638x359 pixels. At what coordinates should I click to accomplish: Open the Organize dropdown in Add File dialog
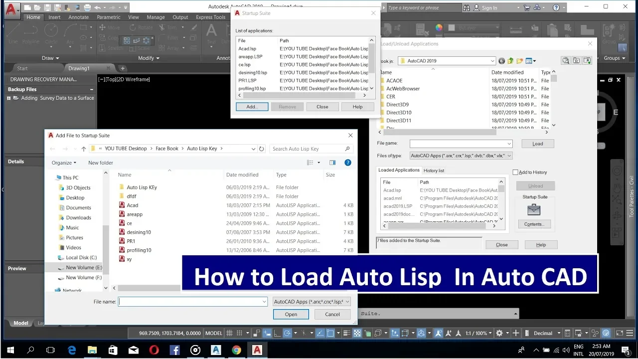click(x=64, y=163)
